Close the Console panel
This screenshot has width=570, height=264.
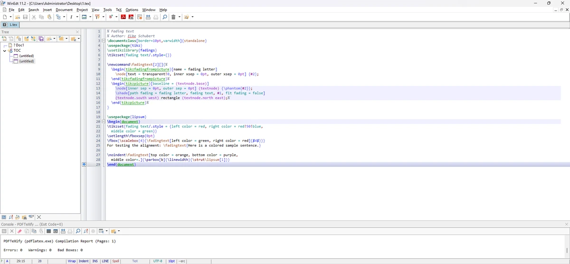click(x=566, y=224)
